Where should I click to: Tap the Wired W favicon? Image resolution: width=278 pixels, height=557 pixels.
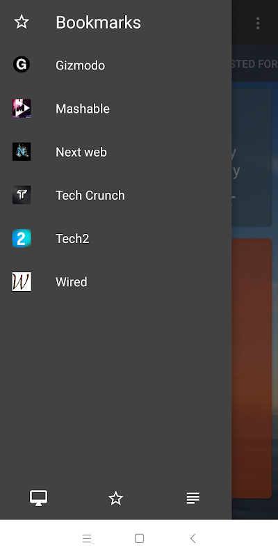tap(22, 282)
